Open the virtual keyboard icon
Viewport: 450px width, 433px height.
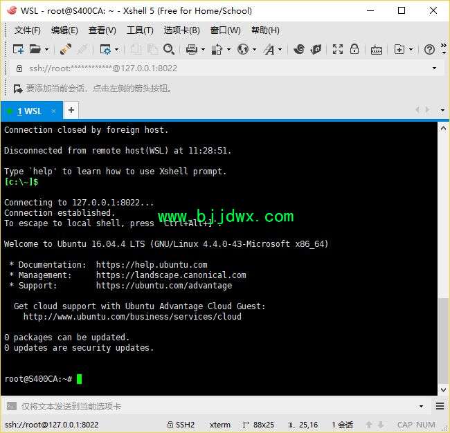[x=376, y=50]
